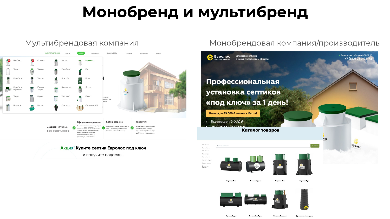Click the green checkmark beside Официальные дилеры
Image resolution: width=390 pixels, height=219 pixels.
[x=74, y=128]
